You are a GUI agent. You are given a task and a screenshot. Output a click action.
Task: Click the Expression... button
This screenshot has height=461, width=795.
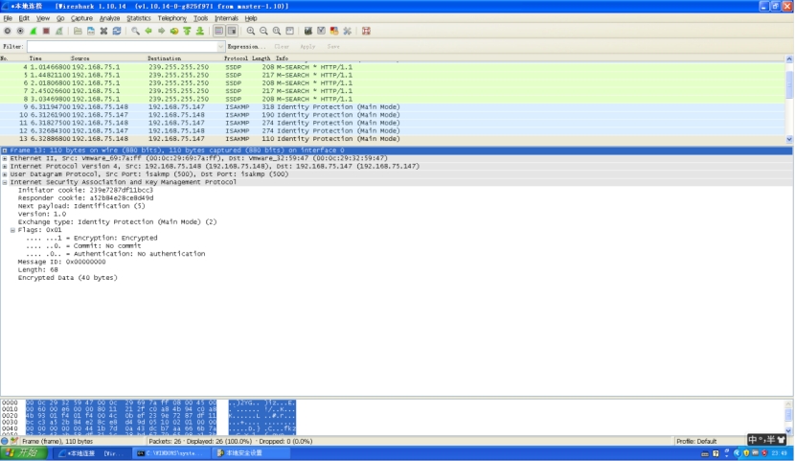point(246,46)
